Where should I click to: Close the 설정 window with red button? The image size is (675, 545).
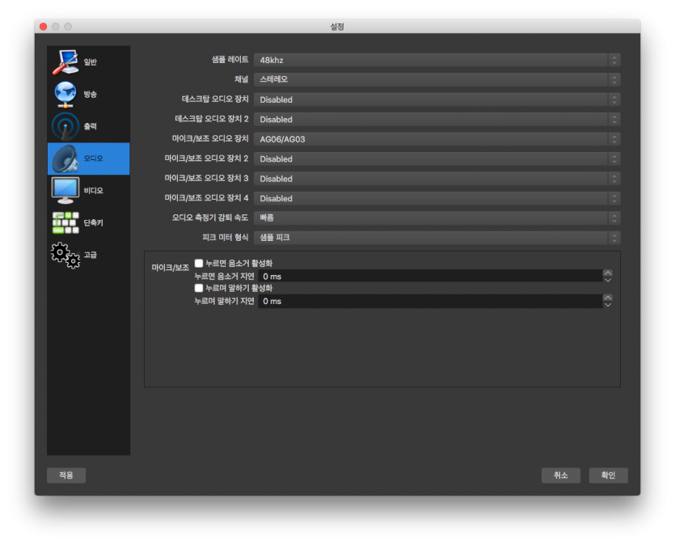click(x=43, y=27)
